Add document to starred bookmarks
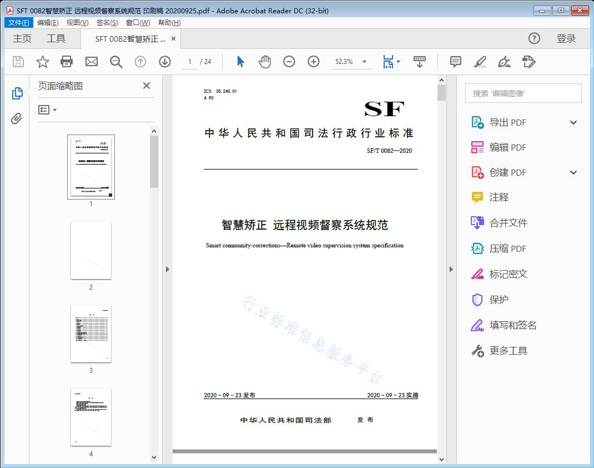Screen dimensions: 594x468 point(43,62)
